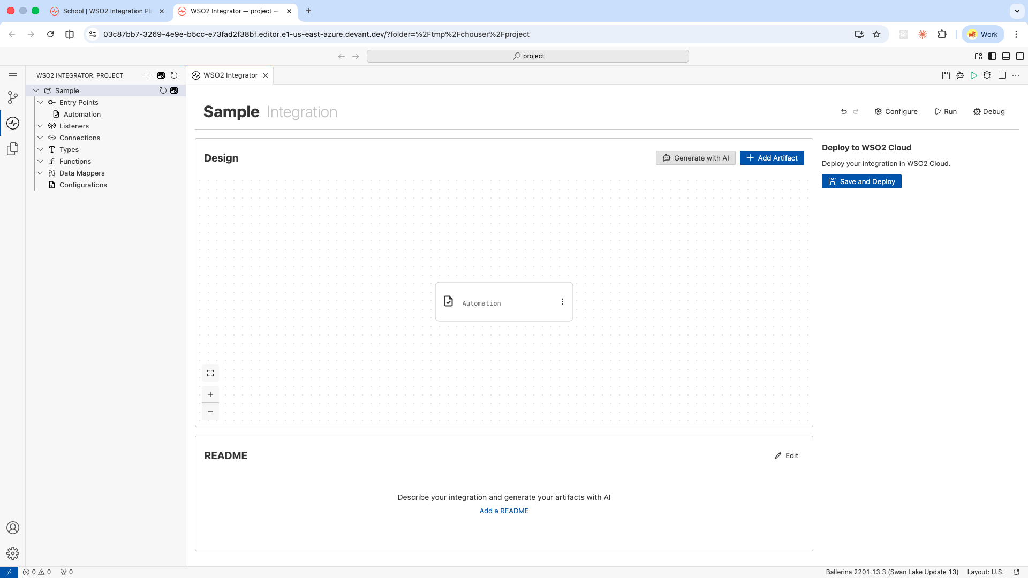Collapse the Entry Points tree node

tap(40, 102)
